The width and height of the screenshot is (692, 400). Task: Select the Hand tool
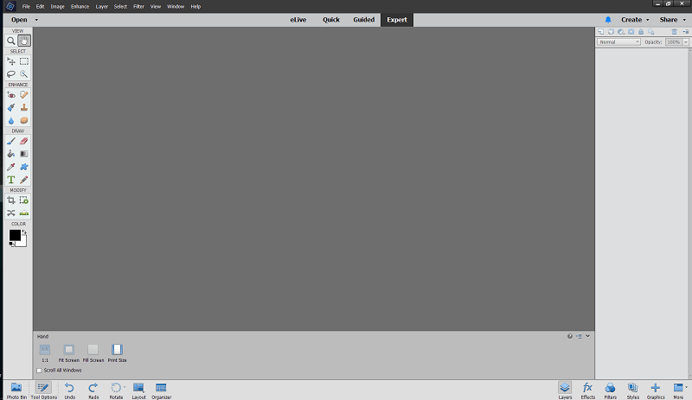(24, 41)
